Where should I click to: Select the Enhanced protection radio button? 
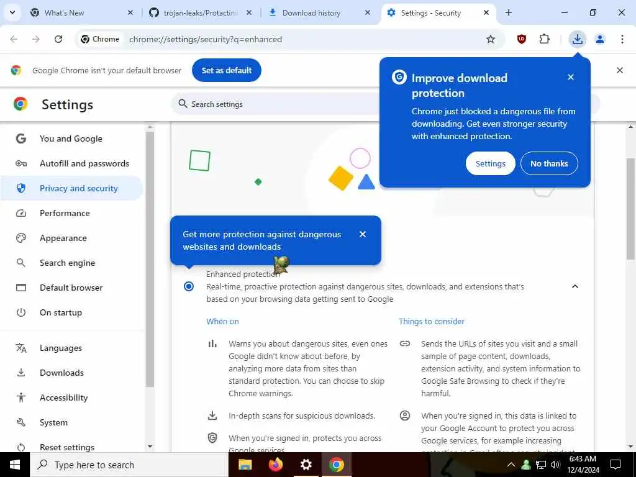coord(189,286)
